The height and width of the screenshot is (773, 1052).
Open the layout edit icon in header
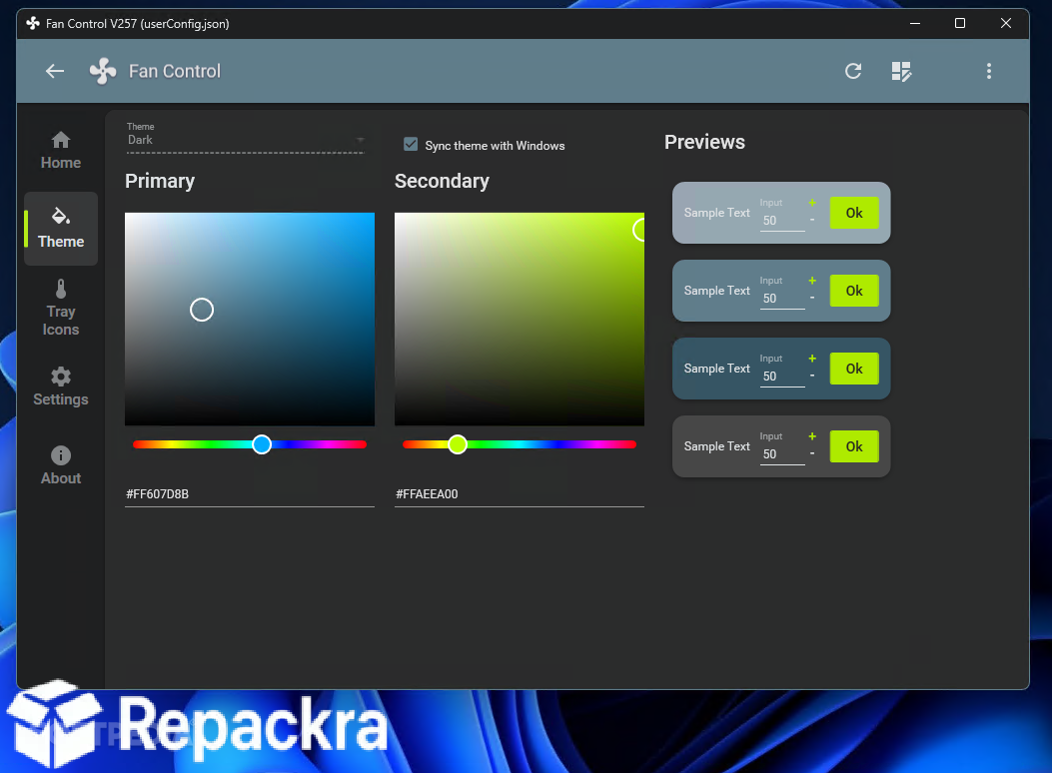pos(901,71)
